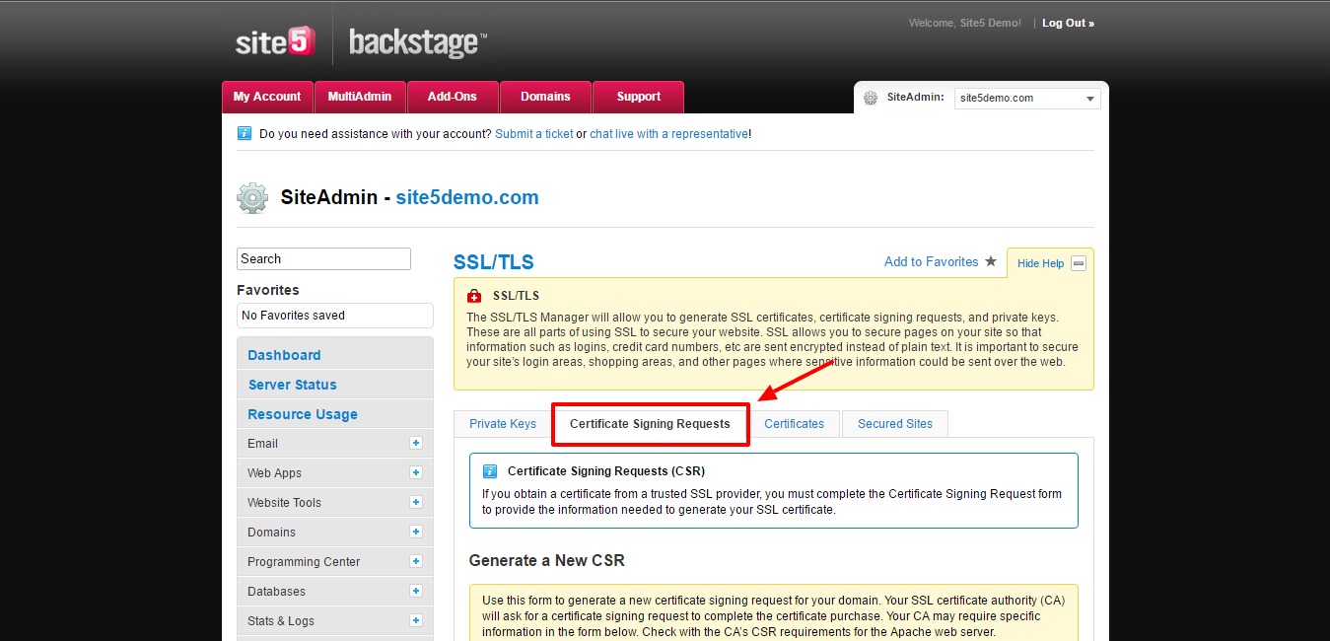Switch to the Certificates tab
This screenshot has width=1330, height=641.
(794, 424)
